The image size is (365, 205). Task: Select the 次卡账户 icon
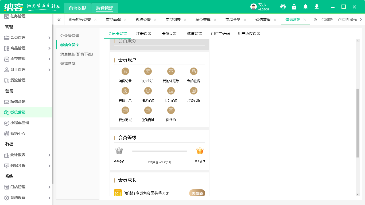(148, 71)
